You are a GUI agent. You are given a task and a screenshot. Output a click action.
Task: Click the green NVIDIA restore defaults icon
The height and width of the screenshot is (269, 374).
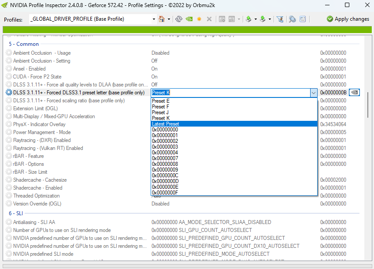click(x=189, y=19)
